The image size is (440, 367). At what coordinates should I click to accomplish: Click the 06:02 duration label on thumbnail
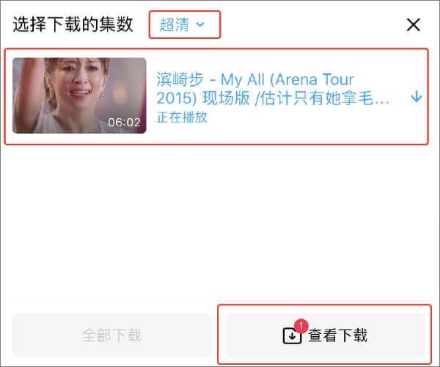coord(124,123)
